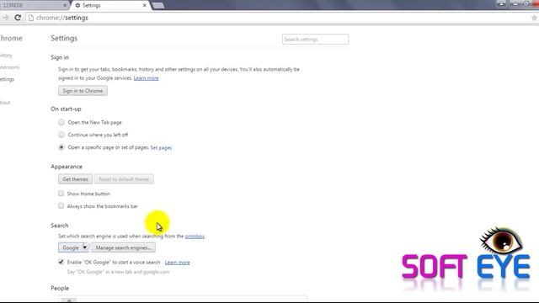This screenshot has height=303, width=539.
Task: Disable the OK Google voice search checkbox
Action: pyautogui.click(x=61, y=262)
